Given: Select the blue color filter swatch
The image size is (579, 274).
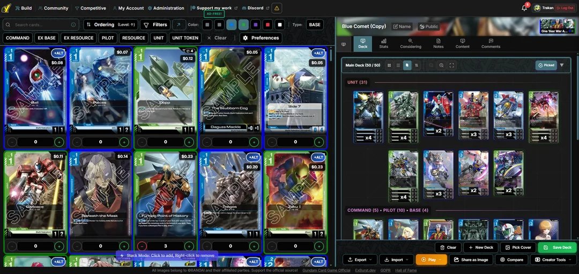Looking at the screenshot, I should (x=232, y=25).
